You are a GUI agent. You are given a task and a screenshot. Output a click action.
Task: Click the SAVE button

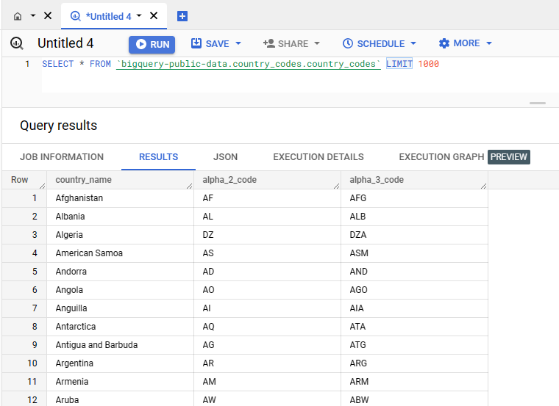click(x=210, y=44)
